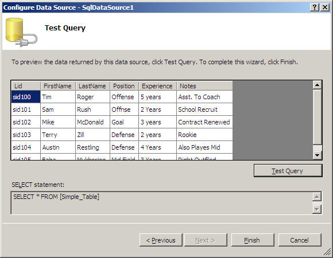Click the data grid scroll up arrow
Image resolution: width=333 pixels, height=258 pixels.
(317, 85)
